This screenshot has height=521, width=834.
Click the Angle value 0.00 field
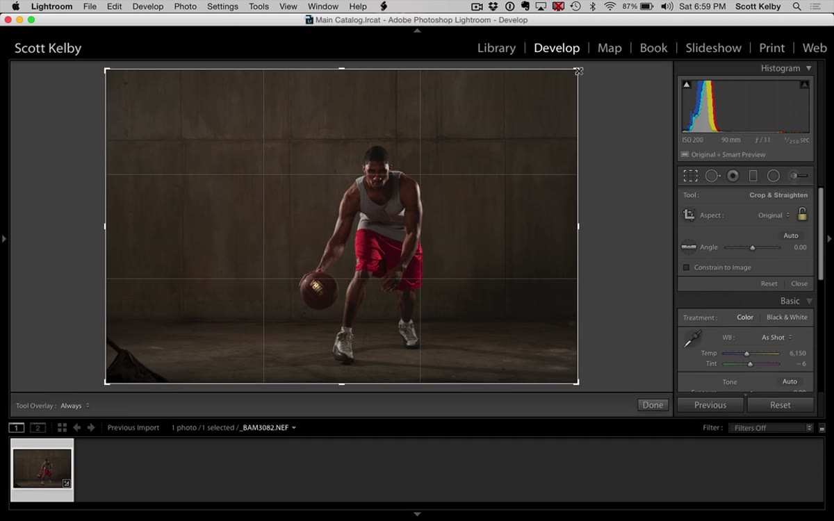(x=800, y=247)
